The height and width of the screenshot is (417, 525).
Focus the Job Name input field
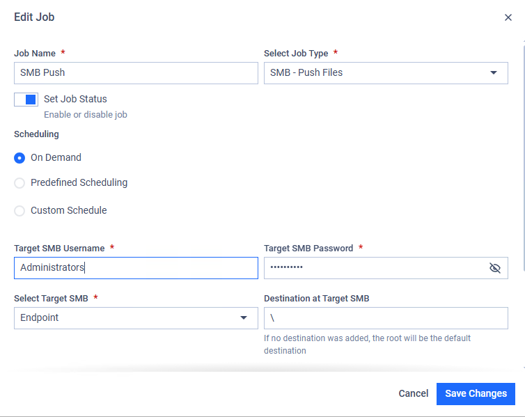click(136, 73)
